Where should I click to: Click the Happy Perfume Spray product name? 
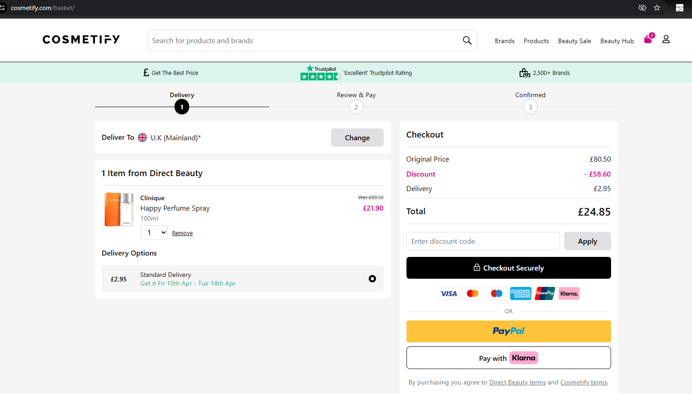coord(175,208)
